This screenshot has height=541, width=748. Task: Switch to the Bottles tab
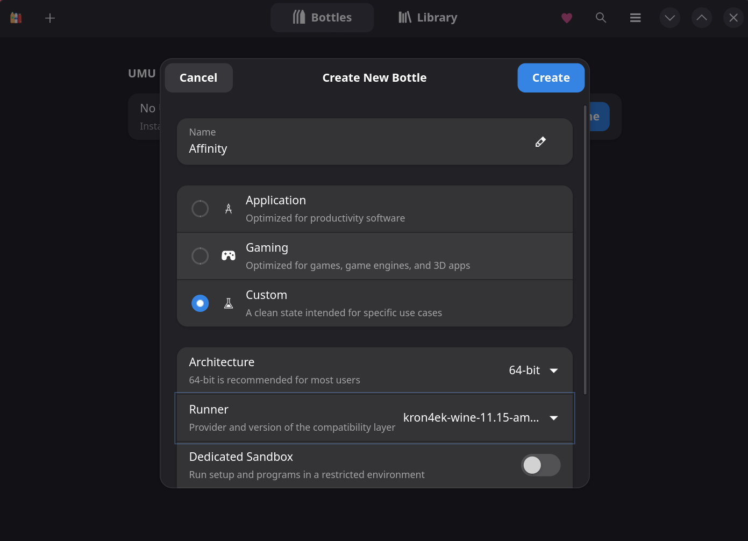[x=322, y=18]
